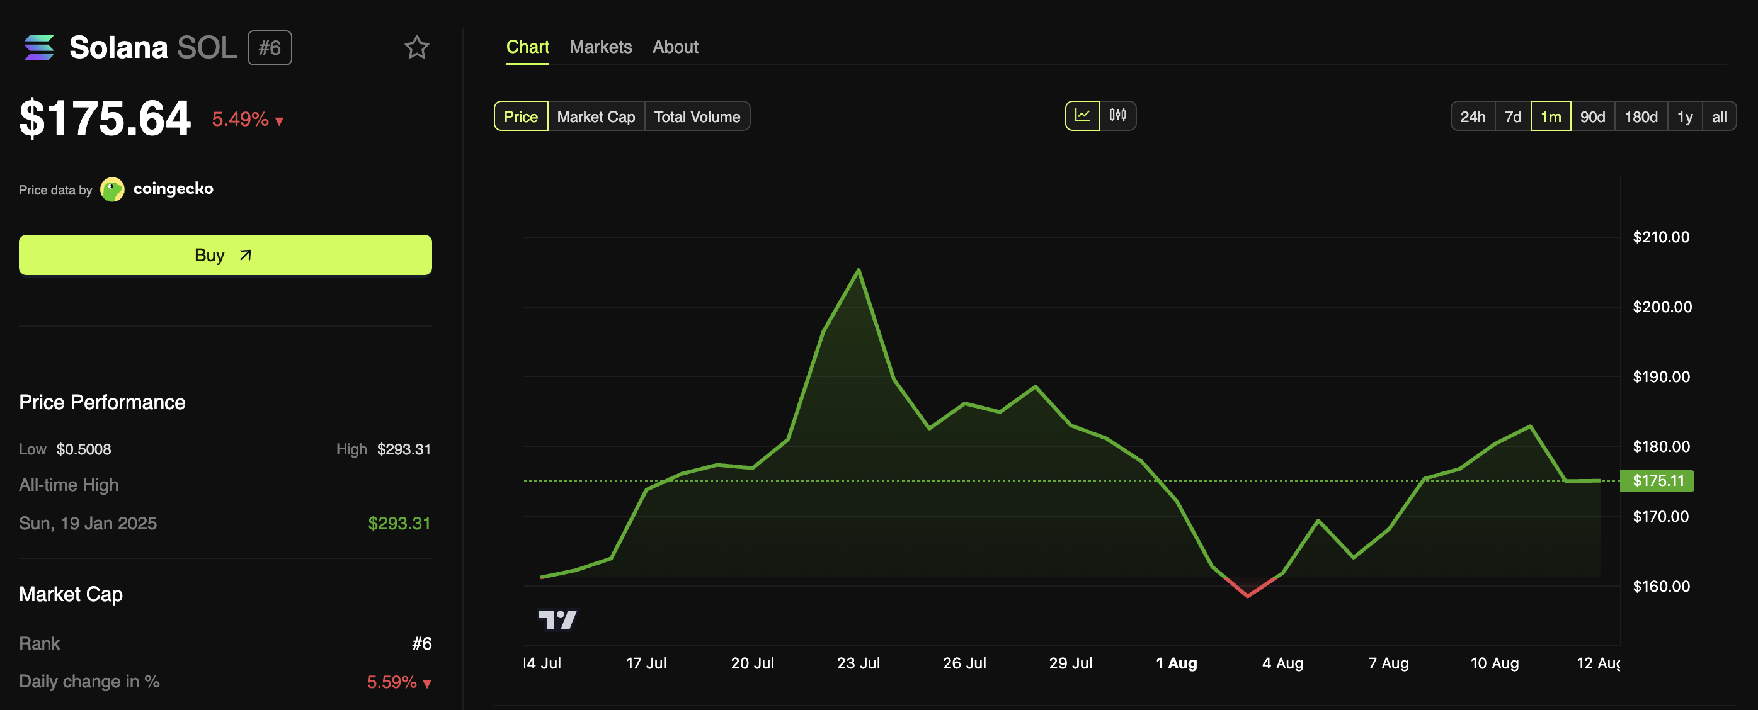Set time range to 24h

click(x=1472, y=116)
